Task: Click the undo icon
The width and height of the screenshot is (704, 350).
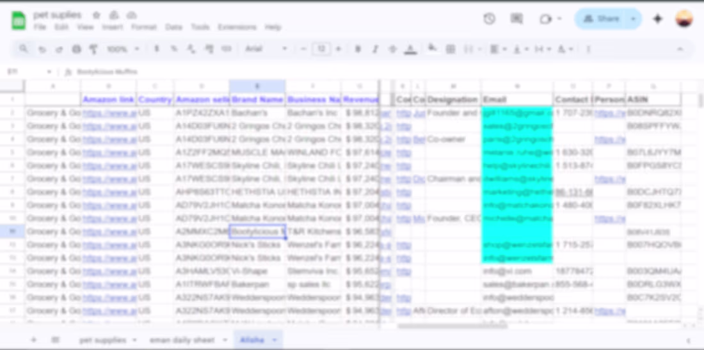Action: (42, 49)
